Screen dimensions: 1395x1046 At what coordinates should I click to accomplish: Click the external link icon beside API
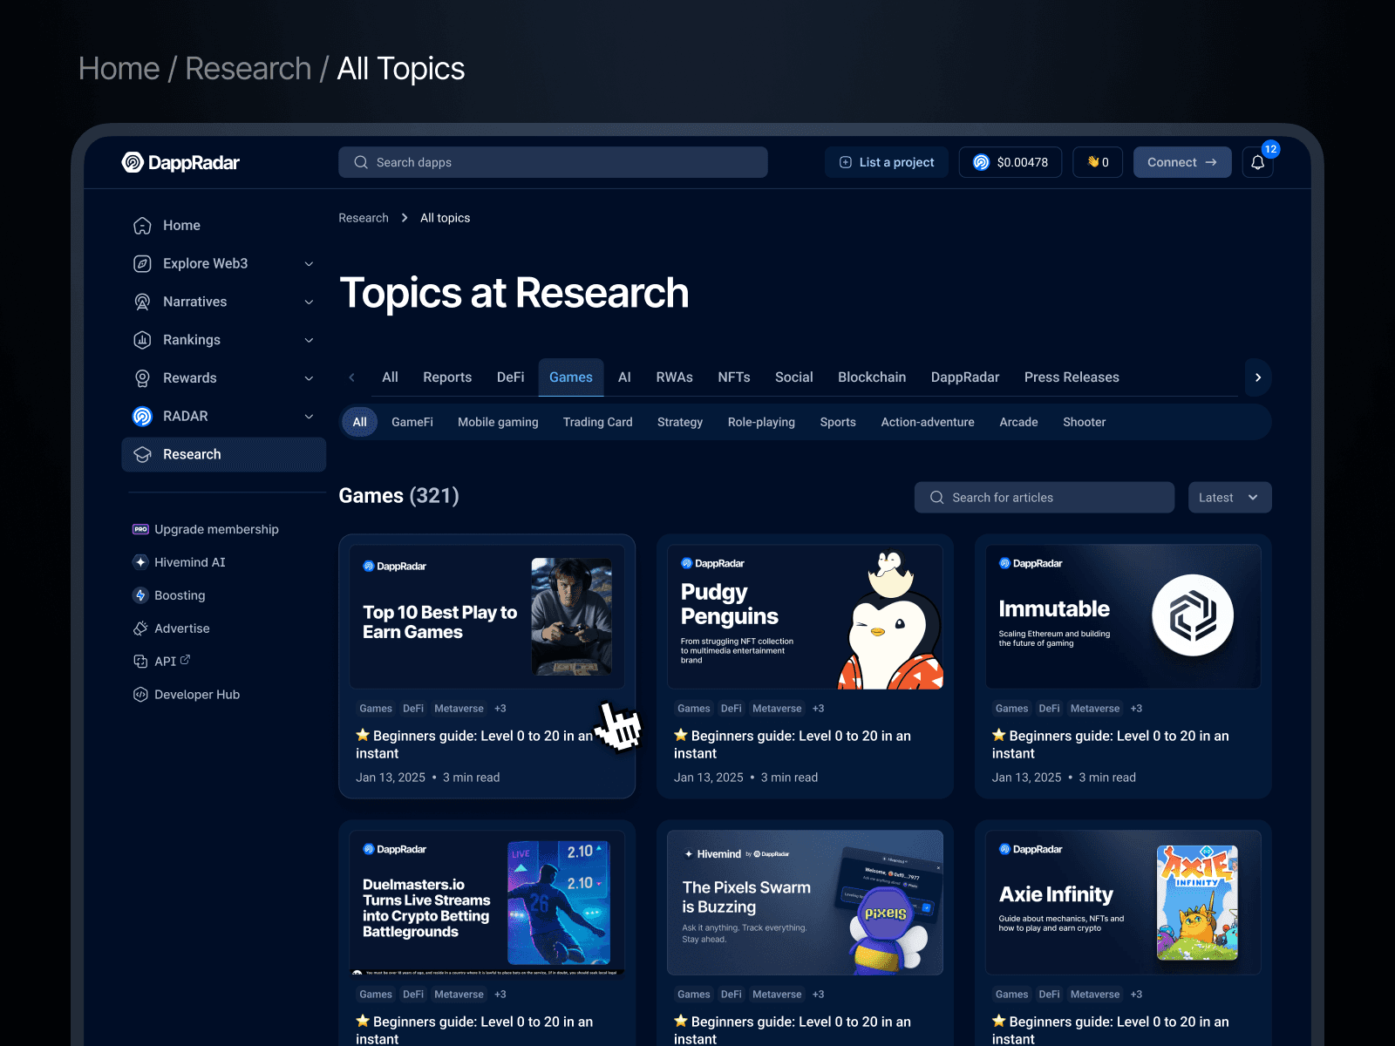click(x=185, y=660)
